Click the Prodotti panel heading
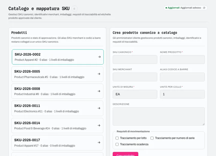The image size is (216, 156). [19, 33]
